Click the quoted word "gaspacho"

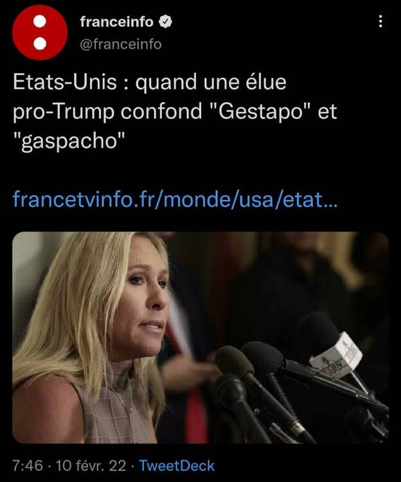pyautogui.click(x=69, y=141)
